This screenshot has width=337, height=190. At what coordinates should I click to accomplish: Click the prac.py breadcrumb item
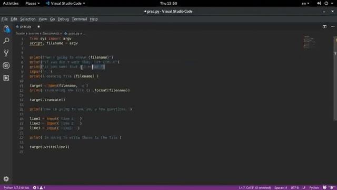pos(72,33)
